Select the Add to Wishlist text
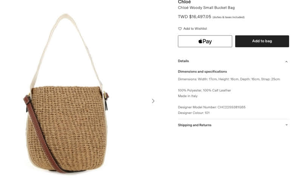This screenshot has width=302, height=181. tap(195, 29)
